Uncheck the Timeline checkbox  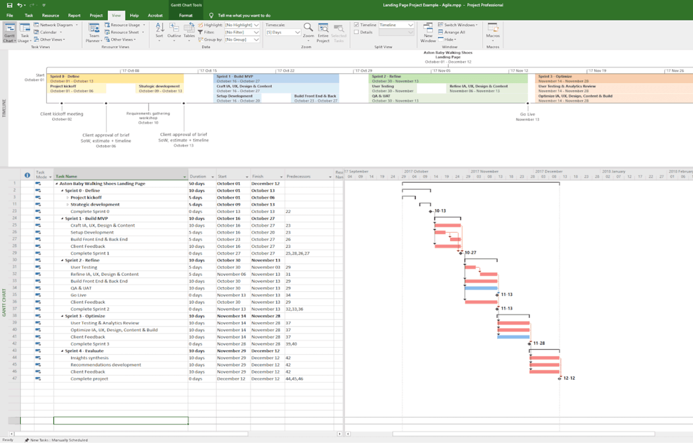[356, 25]
